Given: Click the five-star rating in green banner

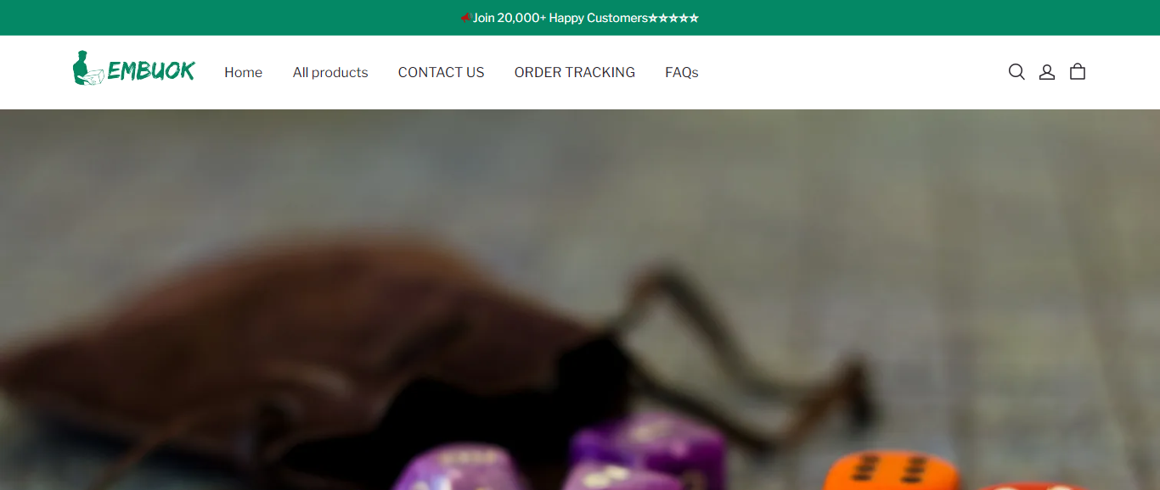Looking at the screenshot, I should pyautogui.click(x=673, y=18).
